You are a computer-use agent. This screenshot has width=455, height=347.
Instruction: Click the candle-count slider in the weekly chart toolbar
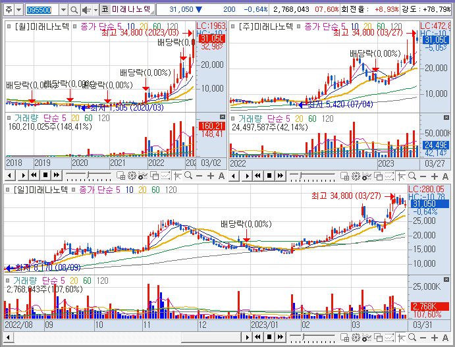point(313,176)
